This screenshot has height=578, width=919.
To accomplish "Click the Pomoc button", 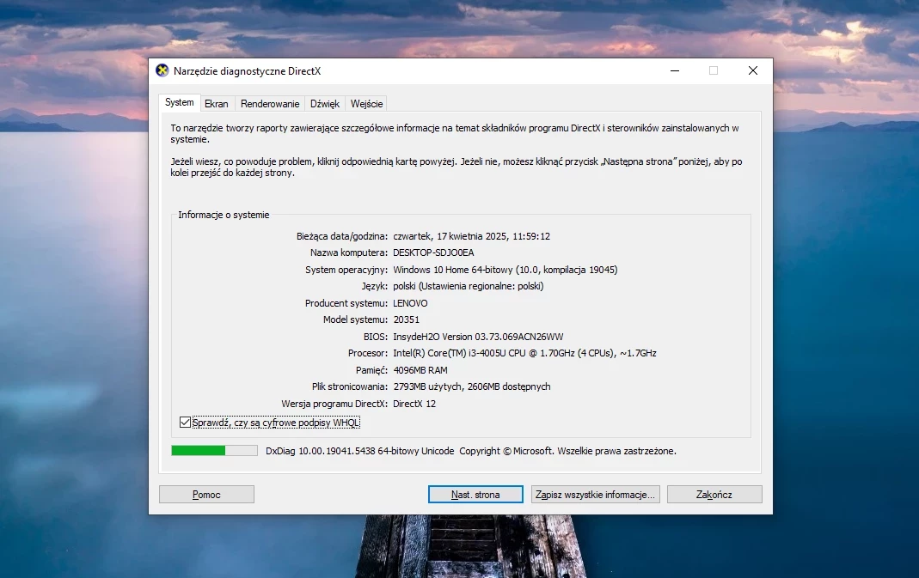I will point(206,494).
